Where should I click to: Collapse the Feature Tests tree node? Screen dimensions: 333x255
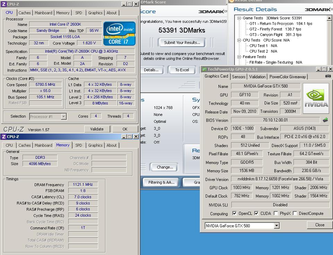[x=239, y=57]
